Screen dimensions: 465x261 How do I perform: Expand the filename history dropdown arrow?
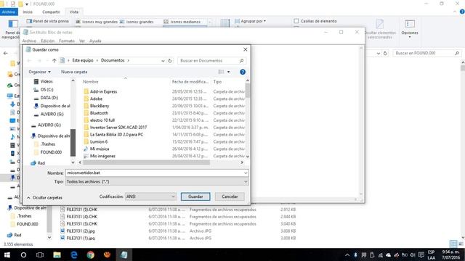click(x=246, y=173)
